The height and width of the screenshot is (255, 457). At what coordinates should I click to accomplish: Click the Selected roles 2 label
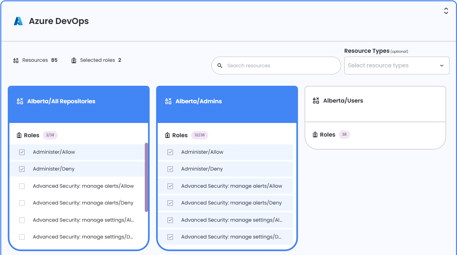tap(101, 60)
